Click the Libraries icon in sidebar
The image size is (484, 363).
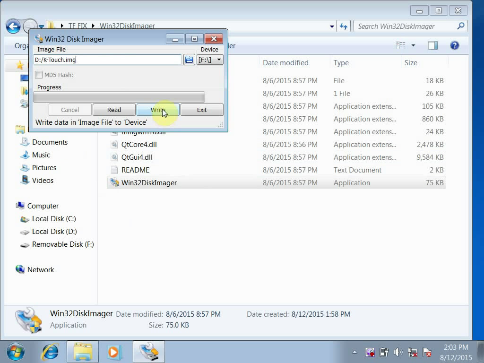(x=20, y=130)
